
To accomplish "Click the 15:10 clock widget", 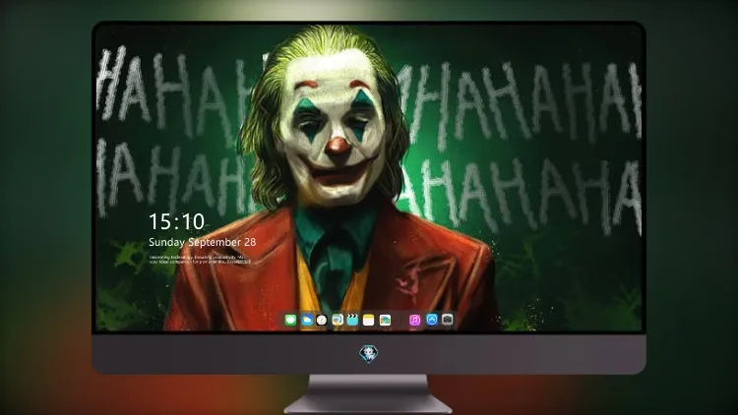I will click(x=176, y=221).
